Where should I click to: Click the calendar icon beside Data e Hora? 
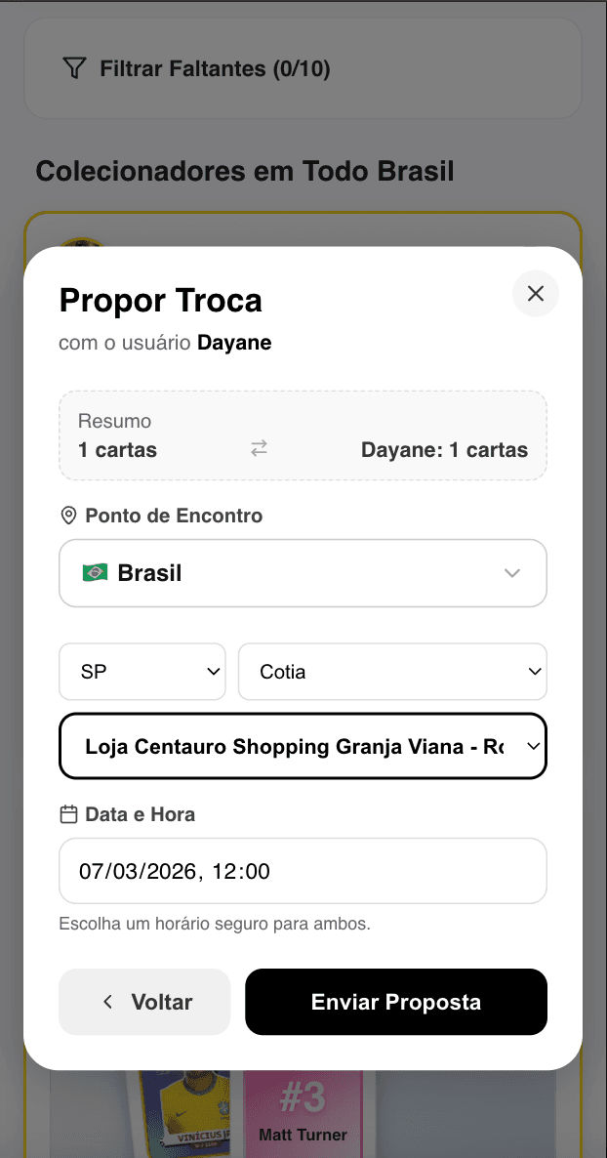68,814
